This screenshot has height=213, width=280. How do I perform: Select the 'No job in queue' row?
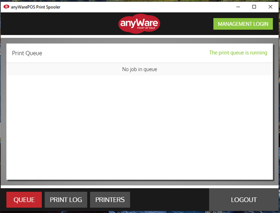139,69
